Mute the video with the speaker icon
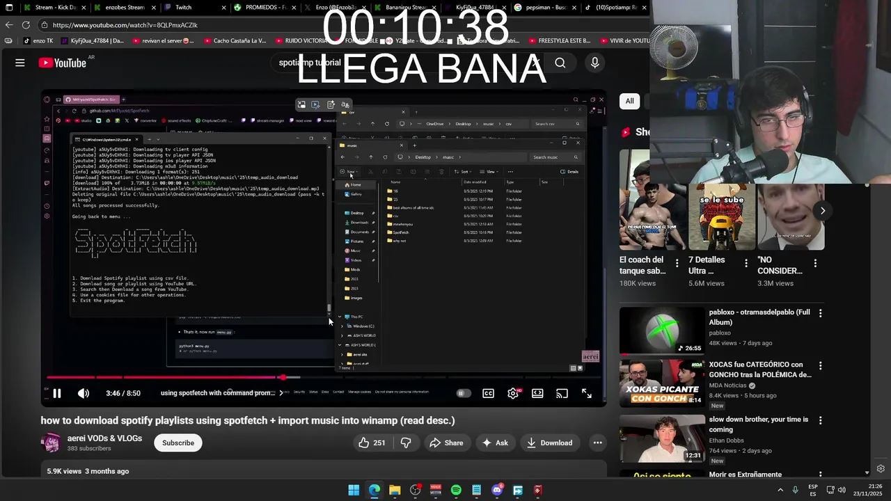The width and height of the screenshot is (891, 501). click(x=84, y=393)
